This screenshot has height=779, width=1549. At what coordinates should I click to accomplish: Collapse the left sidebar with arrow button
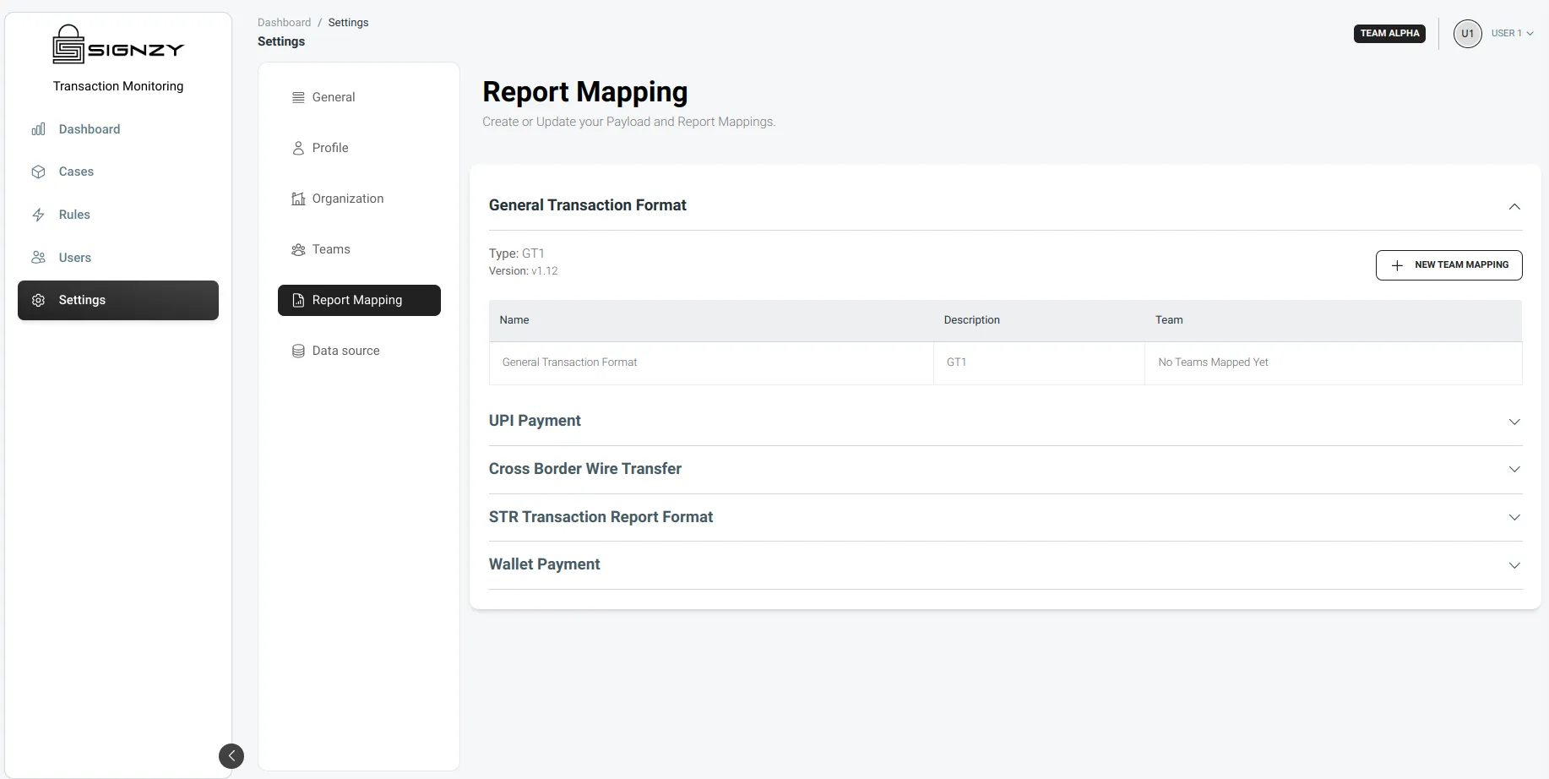coord(231,755)
